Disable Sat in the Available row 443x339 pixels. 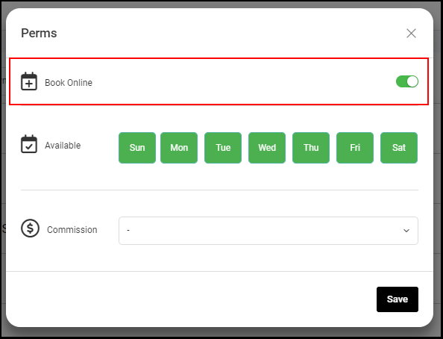click(399, 148)
